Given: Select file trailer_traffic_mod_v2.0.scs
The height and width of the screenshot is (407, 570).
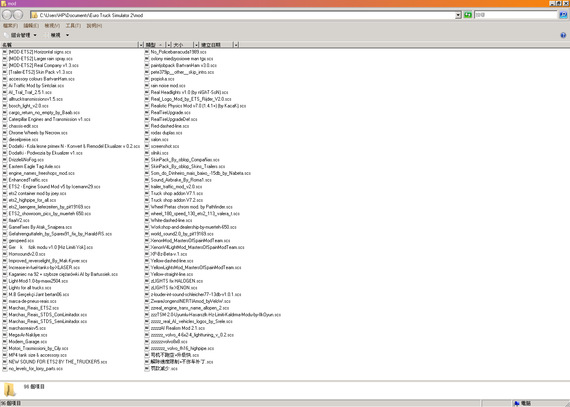Looking at the screenshot, I should 177,187.
